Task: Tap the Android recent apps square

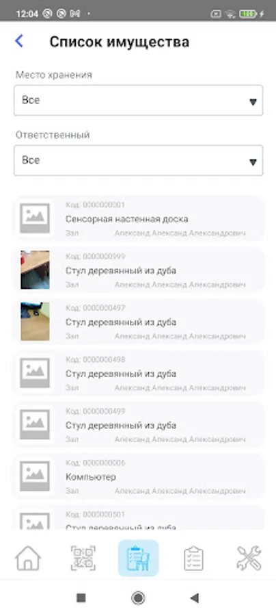Action: pyautogui.click(x=81, y=598)
